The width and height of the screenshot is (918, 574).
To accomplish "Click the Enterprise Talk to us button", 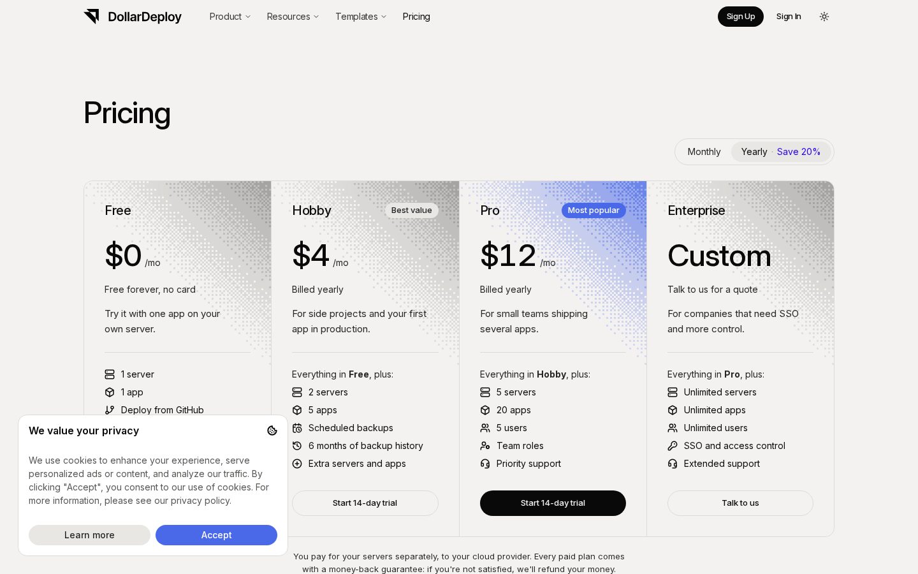I will click(x=740, y=503).
